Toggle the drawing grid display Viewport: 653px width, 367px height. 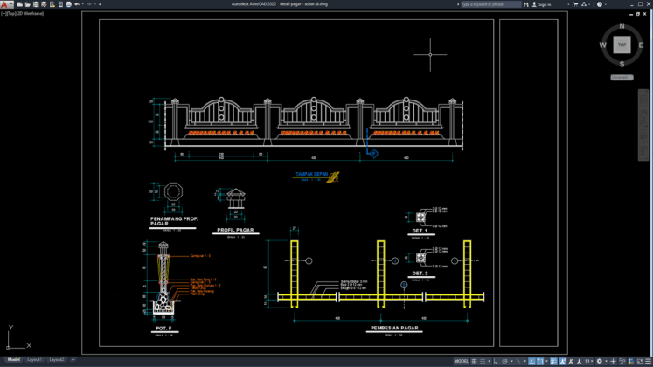click(x=474, y=361)
